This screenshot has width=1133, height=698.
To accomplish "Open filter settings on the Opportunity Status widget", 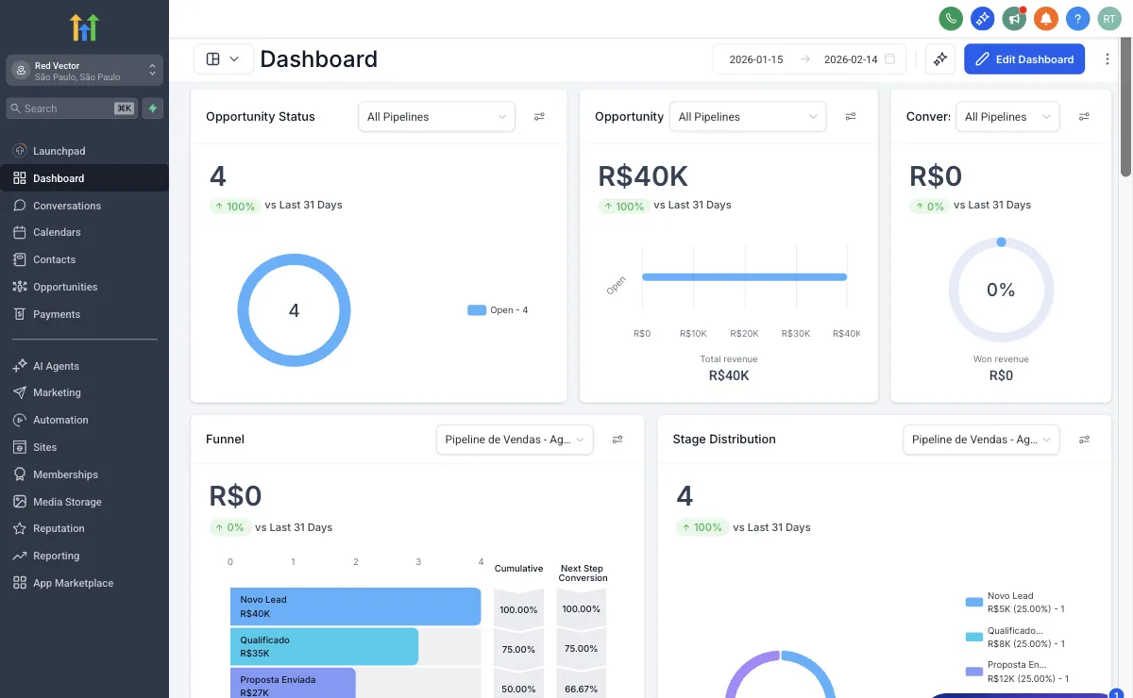I will coord(539,116).
